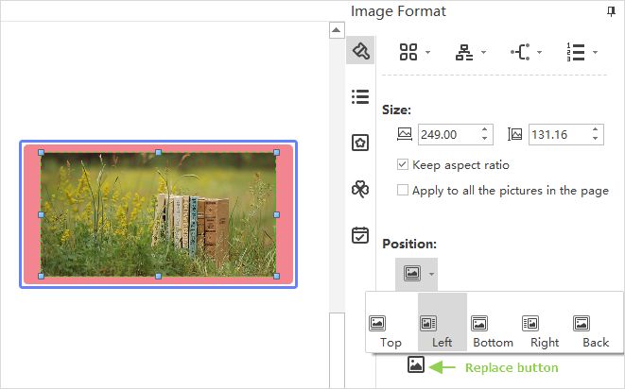Open the outline list sidebar tab

(360, 96)
